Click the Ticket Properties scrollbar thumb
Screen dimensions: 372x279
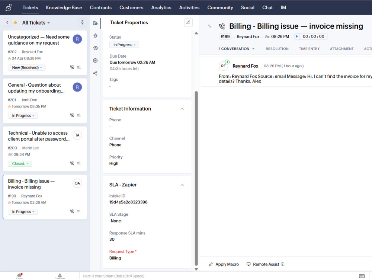196,179
